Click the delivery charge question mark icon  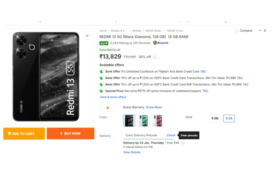tap(182, 143)
